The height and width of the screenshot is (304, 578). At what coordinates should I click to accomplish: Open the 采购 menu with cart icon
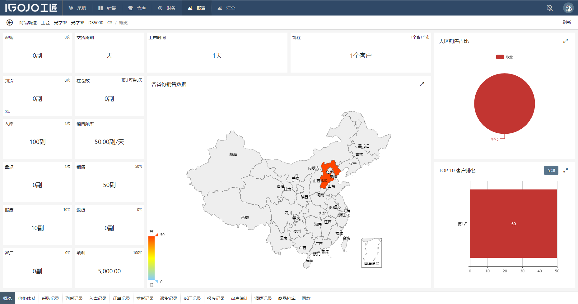point(77,8)
